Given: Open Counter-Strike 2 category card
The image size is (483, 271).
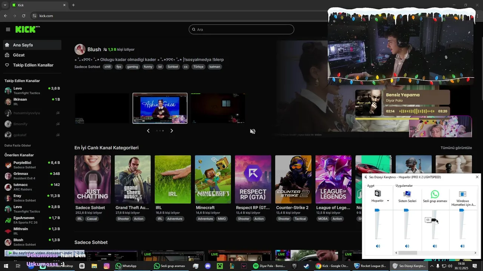Looking at the screenshot, I should [x=293, y=180].
